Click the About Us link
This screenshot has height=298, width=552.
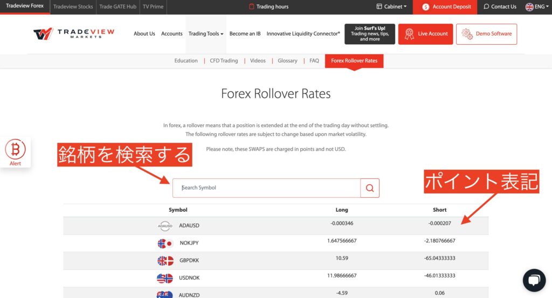pyautogui.click(x=144, y=34)
